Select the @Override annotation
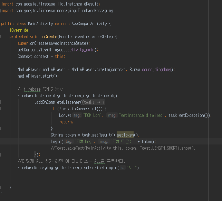This screenshot has width=222, height=201. pos(19,30)
